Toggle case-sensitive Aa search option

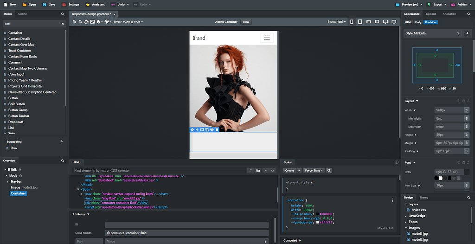258,171
